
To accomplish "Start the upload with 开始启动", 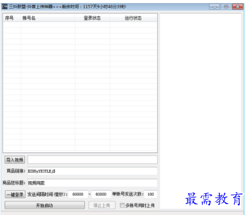I will point(45,205).
